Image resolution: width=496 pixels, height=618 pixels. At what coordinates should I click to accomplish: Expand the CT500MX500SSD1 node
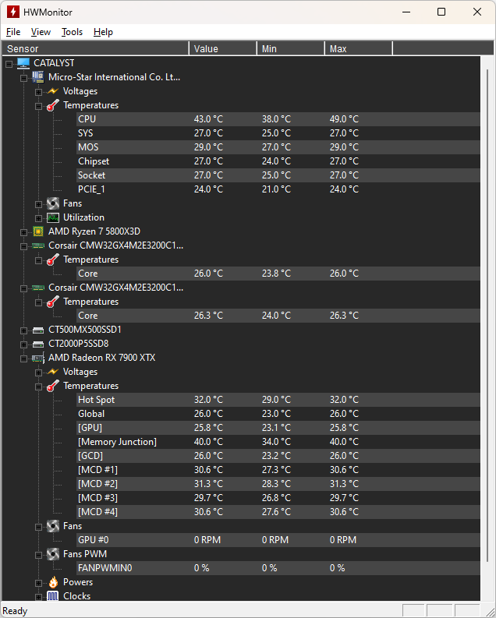click(23, 330)
